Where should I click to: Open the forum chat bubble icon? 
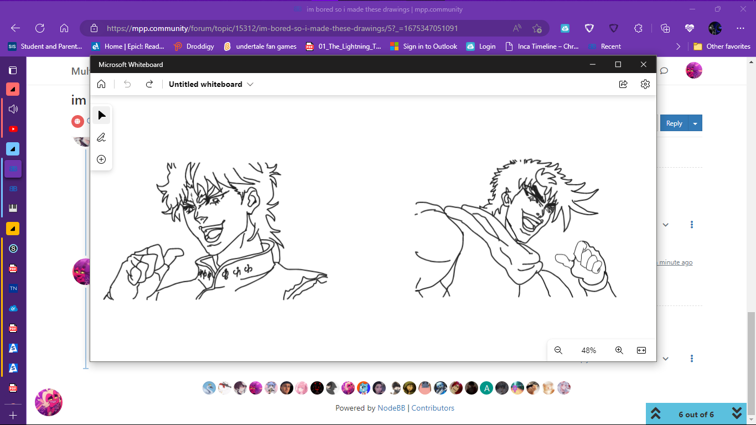pyautogui.click(x=664, y=70)
